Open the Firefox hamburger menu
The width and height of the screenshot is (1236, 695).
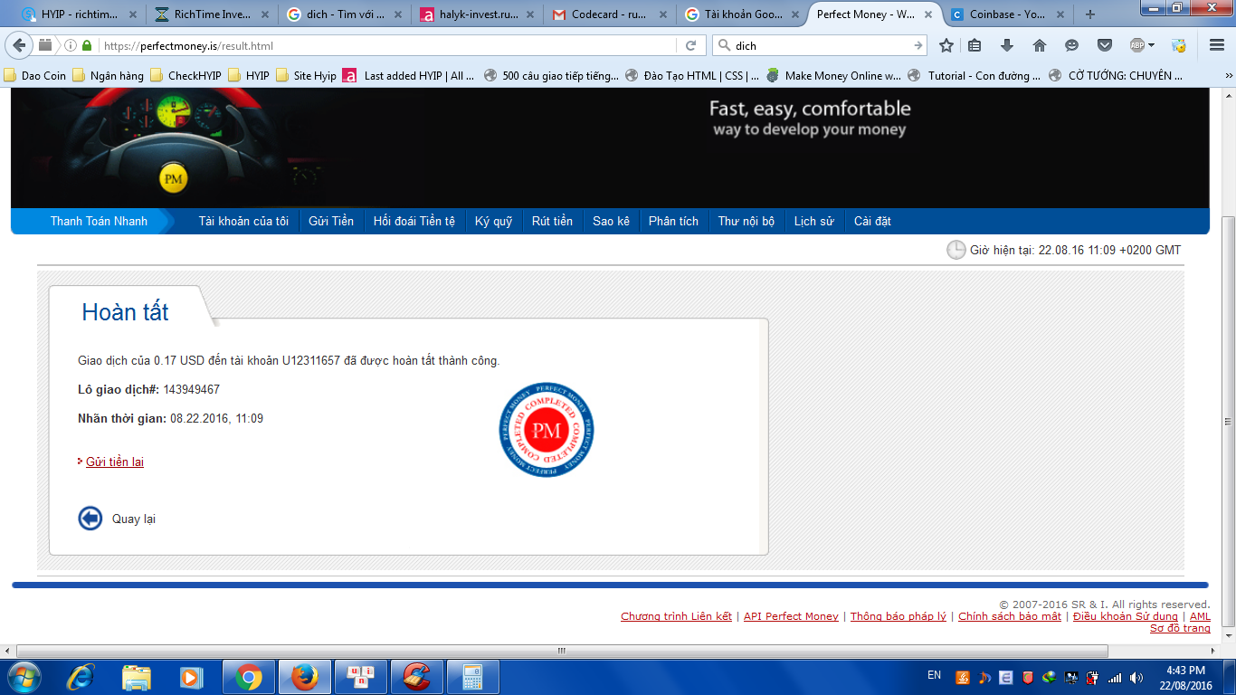click(x=1217, y=45)
